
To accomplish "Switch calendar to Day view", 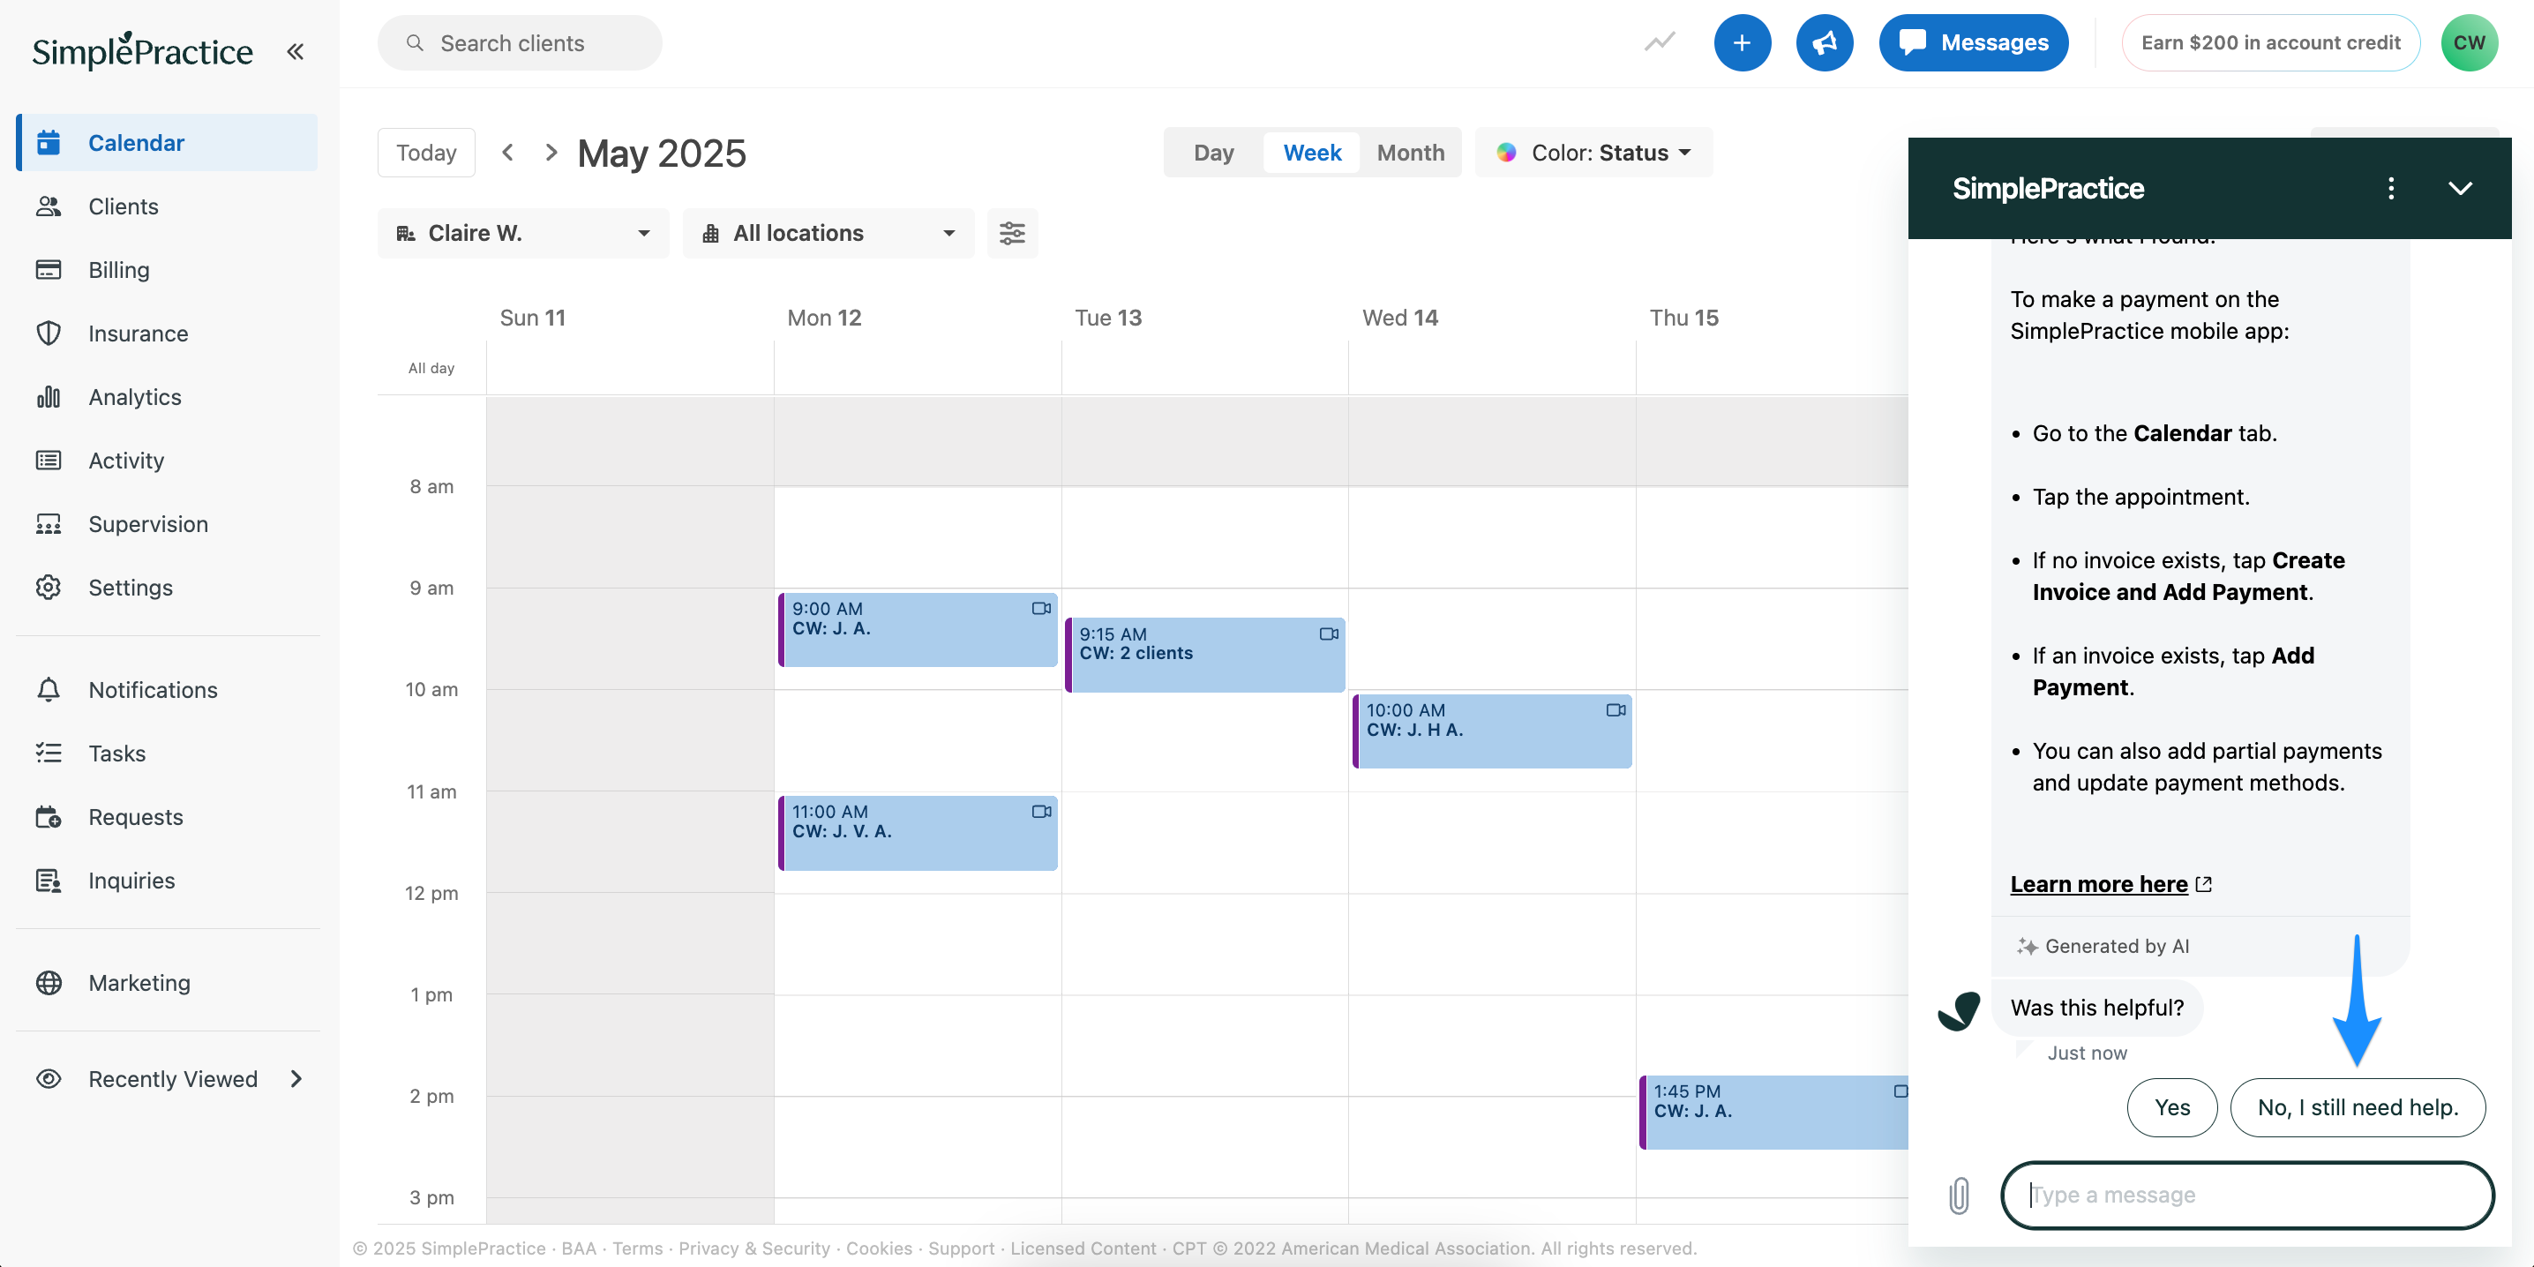I will pyautogui.click(x=1213, y=153).
